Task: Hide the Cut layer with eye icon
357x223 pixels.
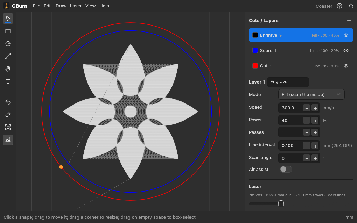Action: click(346, 66)
